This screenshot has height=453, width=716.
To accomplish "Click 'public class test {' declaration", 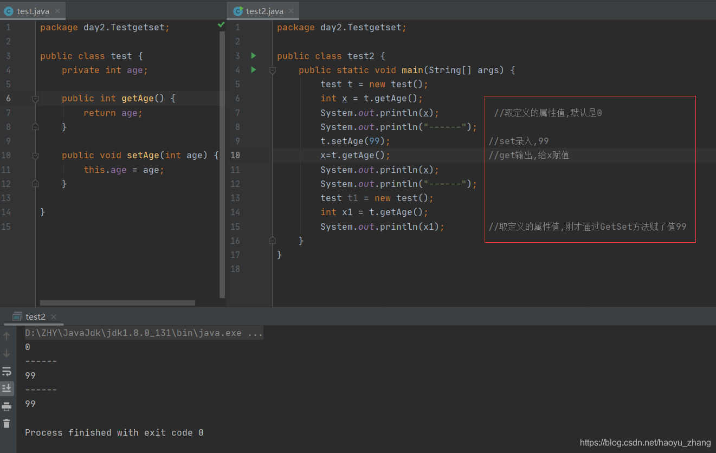I will [x=91, y=56].
